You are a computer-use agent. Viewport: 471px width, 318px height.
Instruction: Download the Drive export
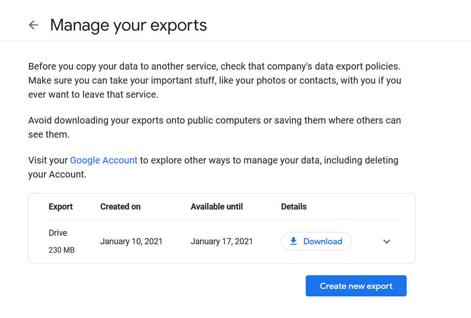click(x=316, y=241)
